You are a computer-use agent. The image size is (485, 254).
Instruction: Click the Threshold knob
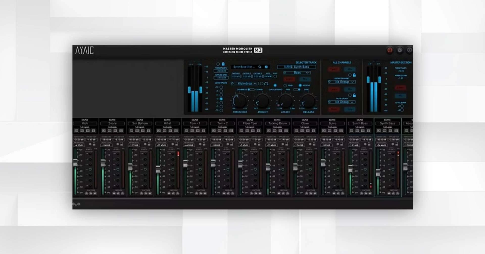click(x=239, y=101)
